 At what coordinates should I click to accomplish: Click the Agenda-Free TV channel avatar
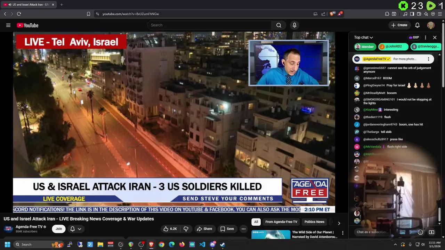(x=8, y=229)
